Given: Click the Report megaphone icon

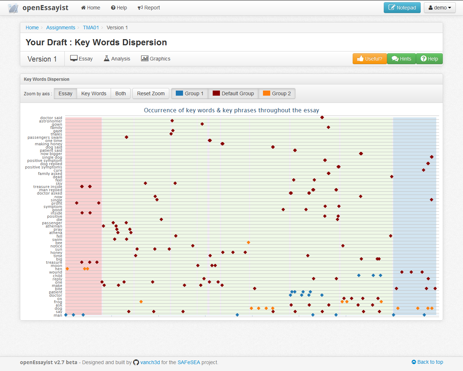Looking at the screenshot, I should 140,8.
